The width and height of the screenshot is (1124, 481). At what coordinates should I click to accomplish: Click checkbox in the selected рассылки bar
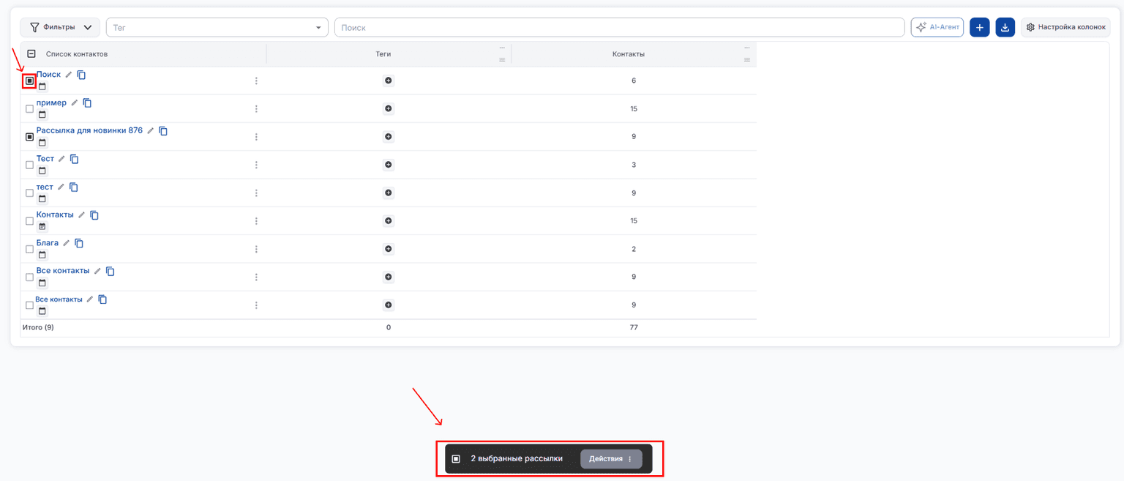point(456,459)
